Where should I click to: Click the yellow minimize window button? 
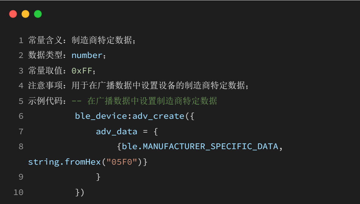tap(25, 14)
